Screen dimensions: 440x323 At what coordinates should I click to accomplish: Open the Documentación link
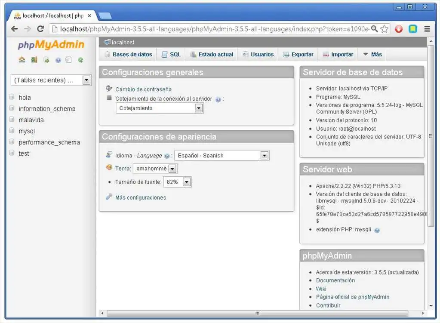335,280
